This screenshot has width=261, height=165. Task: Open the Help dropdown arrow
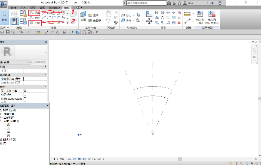[x=224, y=3]
